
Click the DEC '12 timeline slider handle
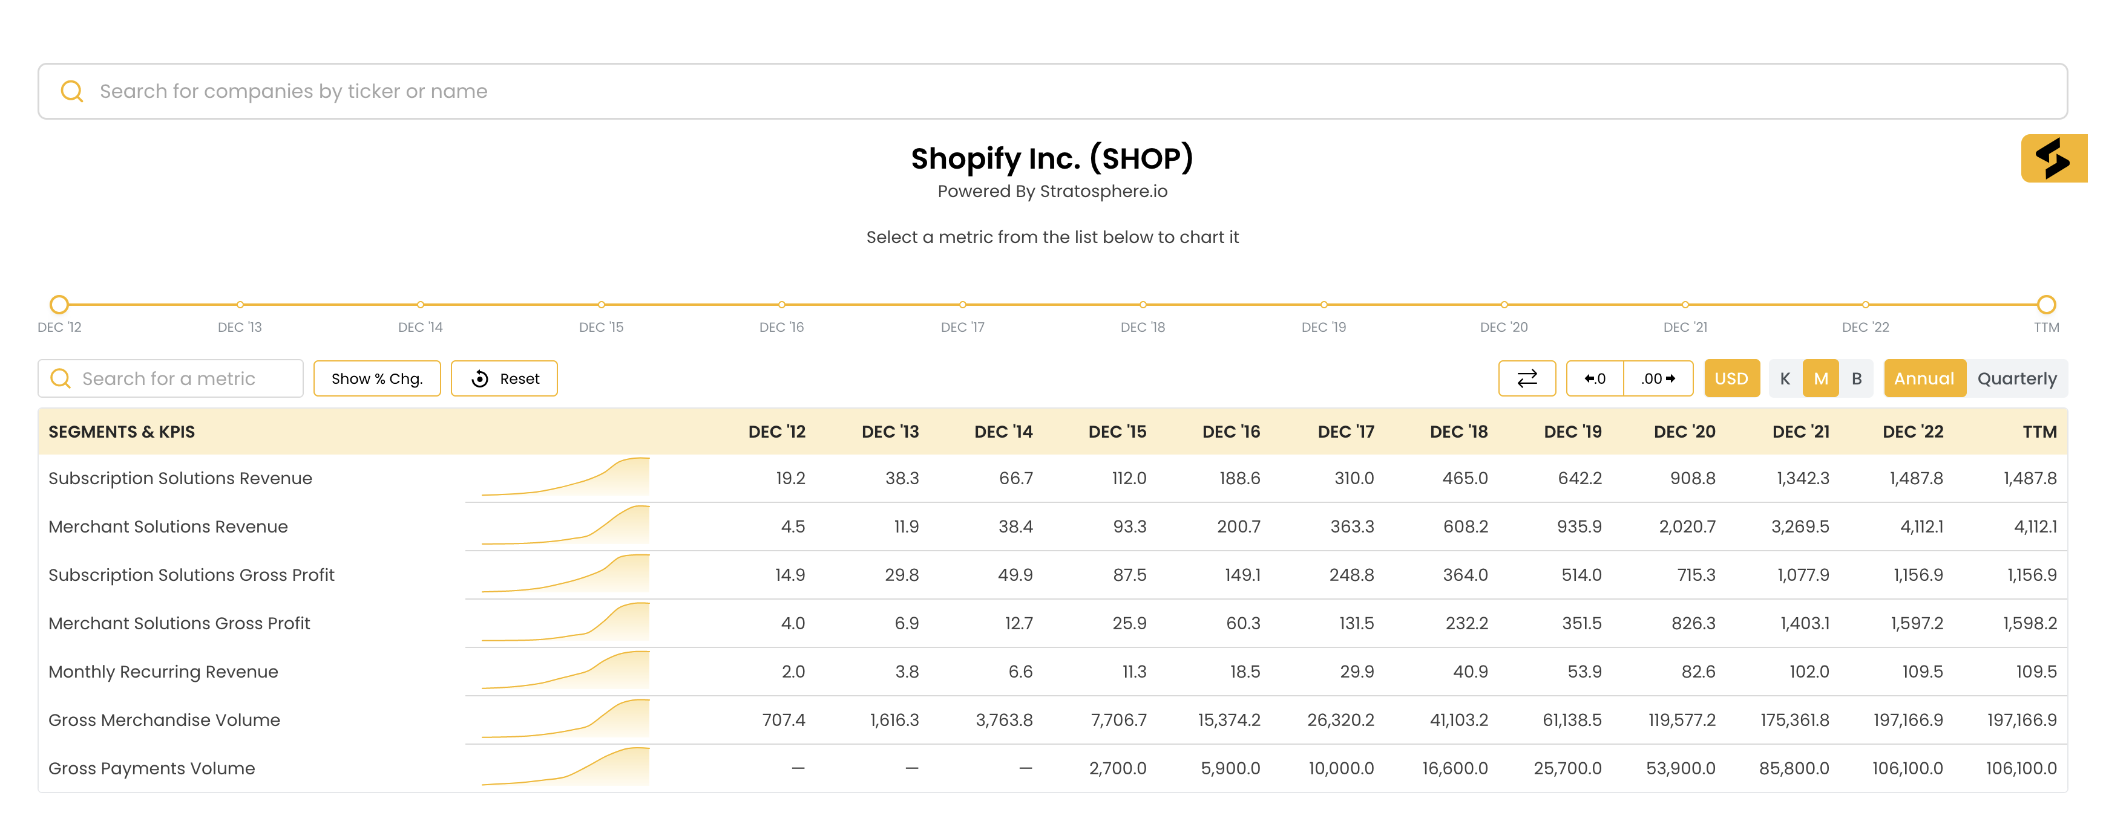tap(59, 305)
